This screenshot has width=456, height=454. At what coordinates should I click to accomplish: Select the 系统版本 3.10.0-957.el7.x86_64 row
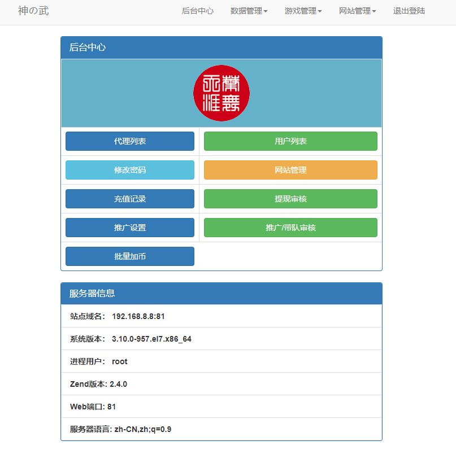(x=222, y=339)
